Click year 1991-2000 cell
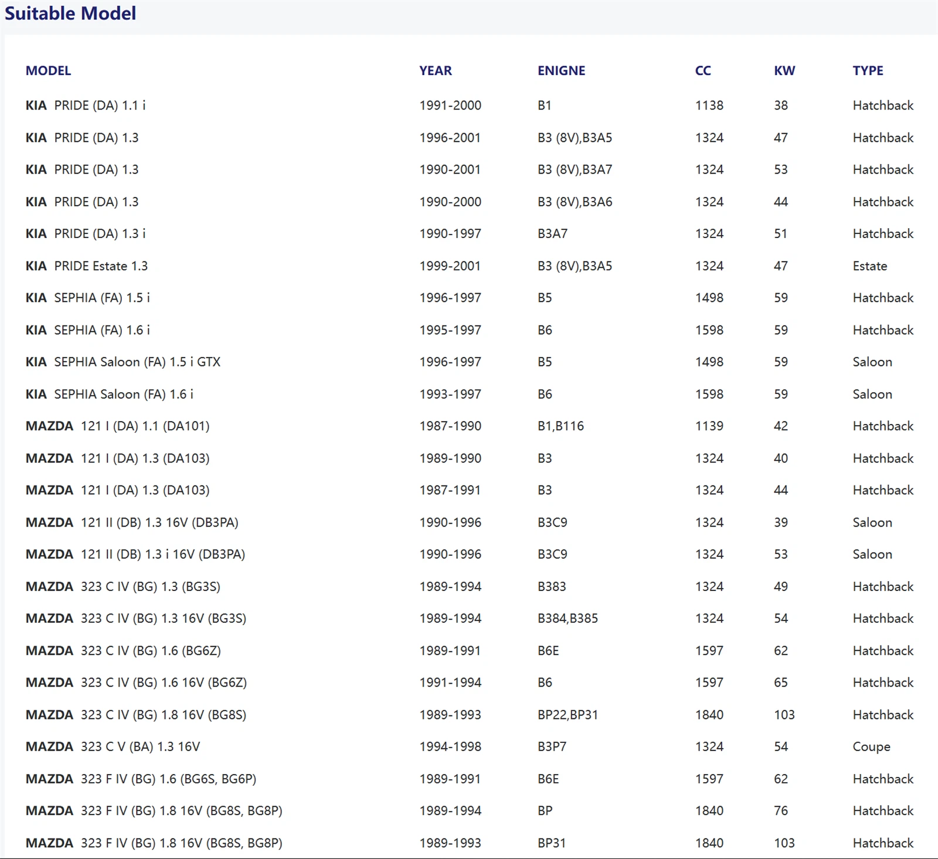 click(x=450, y=106)
